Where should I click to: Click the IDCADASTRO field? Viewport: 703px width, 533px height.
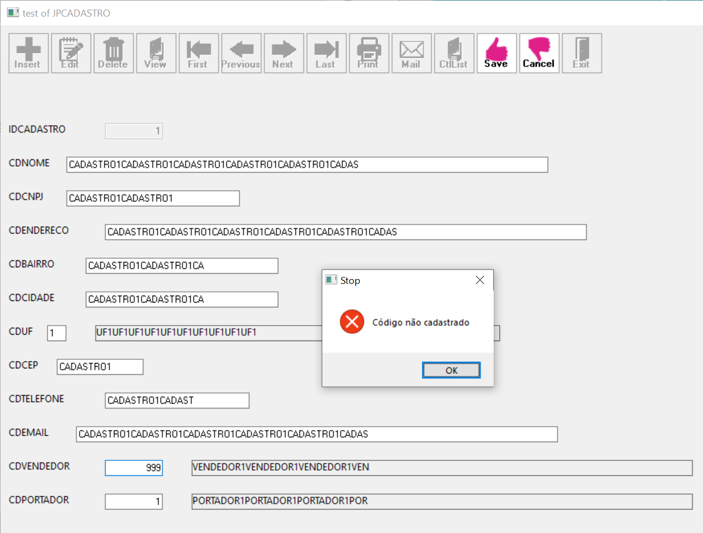point(134,130)
